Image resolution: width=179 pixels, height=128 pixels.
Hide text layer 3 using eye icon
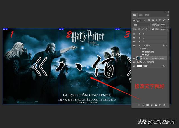point(134,34)
